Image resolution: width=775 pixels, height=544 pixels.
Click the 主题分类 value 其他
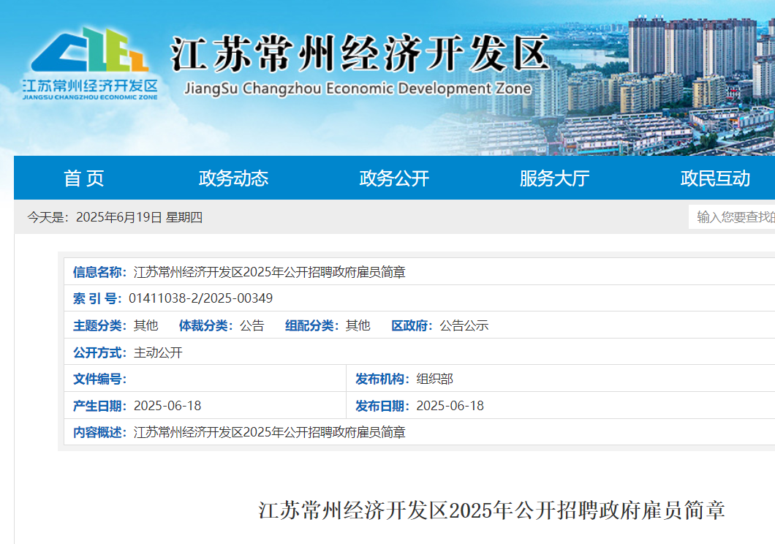click(145, 325)
